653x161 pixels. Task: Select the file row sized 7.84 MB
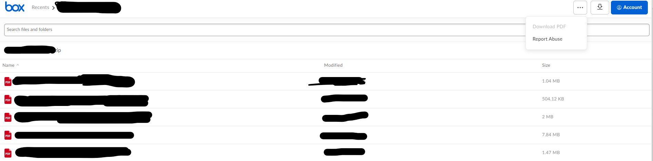click(325, 135)
